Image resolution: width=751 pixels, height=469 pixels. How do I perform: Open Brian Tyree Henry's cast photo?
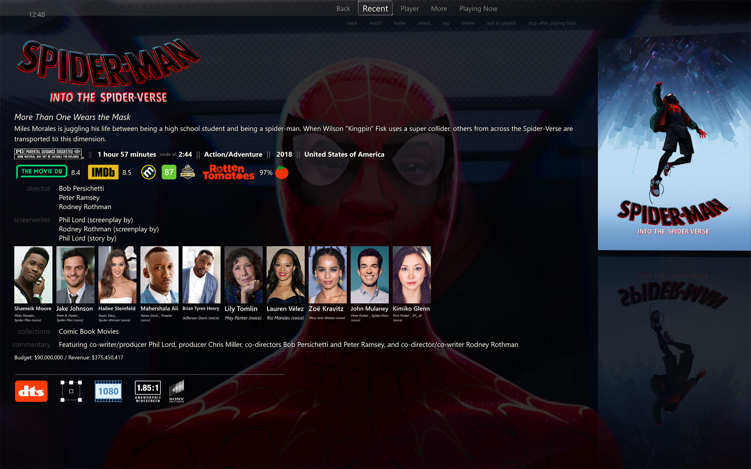(201, 275)
